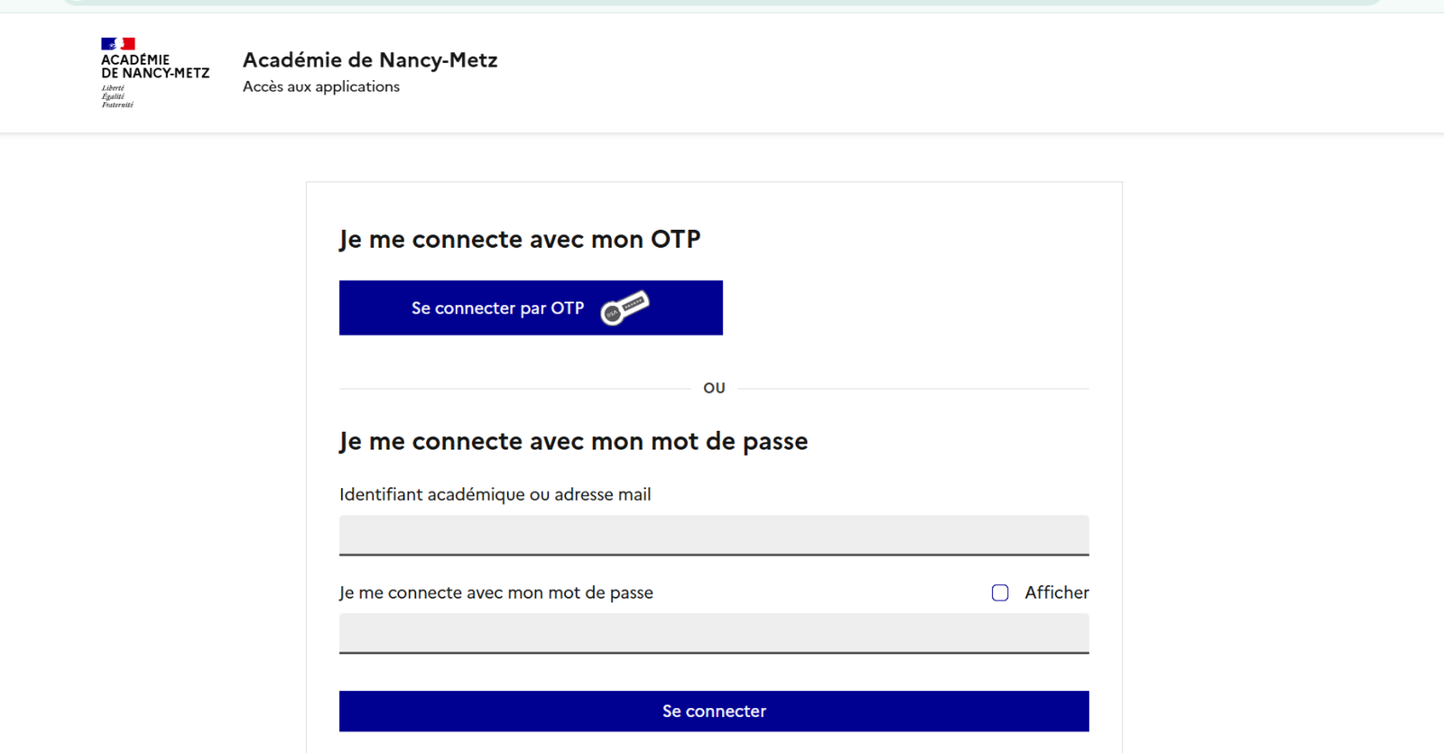Click the OU separator between login options
This screenshot has width=1444, height=753.
[x=714, y=388]
